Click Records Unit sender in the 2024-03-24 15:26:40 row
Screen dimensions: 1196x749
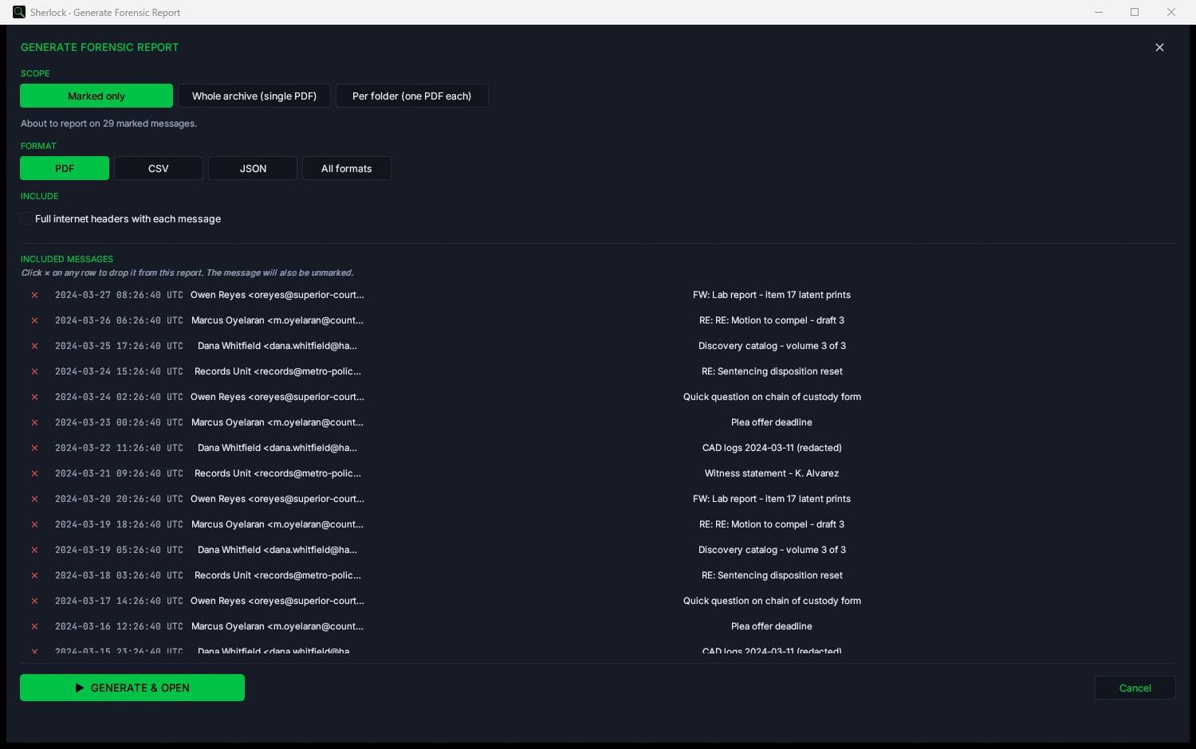pyautogui.click(x=277, y=371)
